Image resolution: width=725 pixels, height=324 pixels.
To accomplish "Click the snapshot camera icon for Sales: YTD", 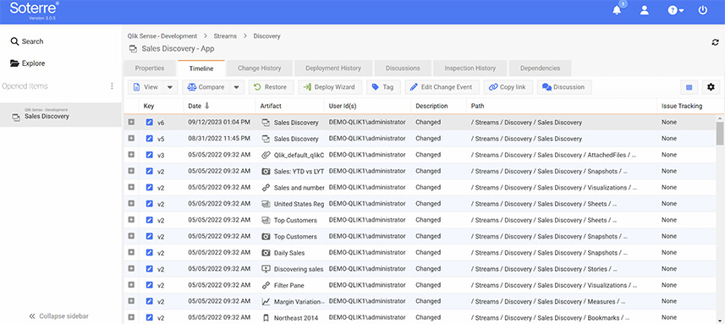I will pyautogui.click(x=266, y=171).
